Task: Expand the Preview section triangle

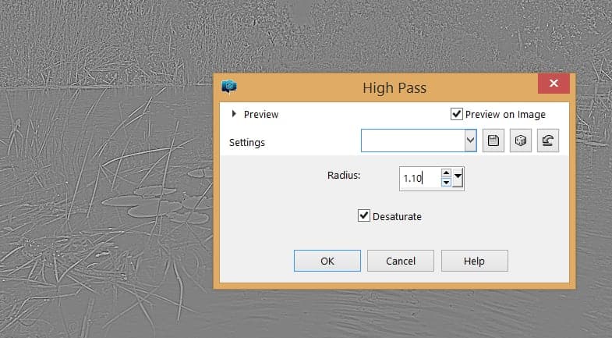Action: click(x=234, y=114)
